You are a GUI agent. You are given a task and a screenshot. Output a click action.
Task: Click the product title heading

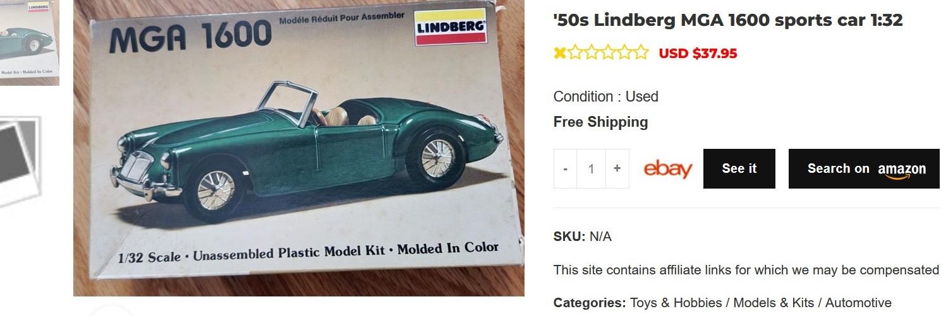[728, 20]
